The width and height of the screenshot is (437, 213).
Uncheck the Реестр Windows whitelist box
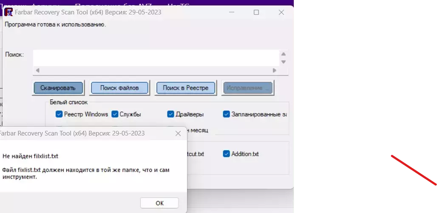59,114
